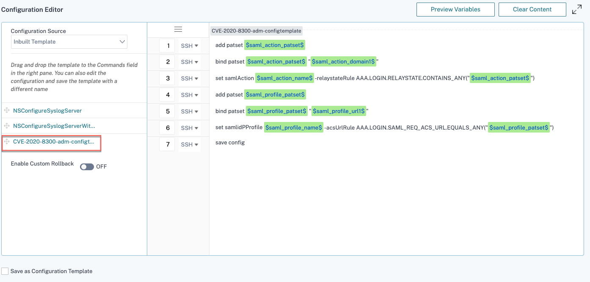
Task: Click $saml_profile_patset$ variable in line 6
Action: coord(519,127)
